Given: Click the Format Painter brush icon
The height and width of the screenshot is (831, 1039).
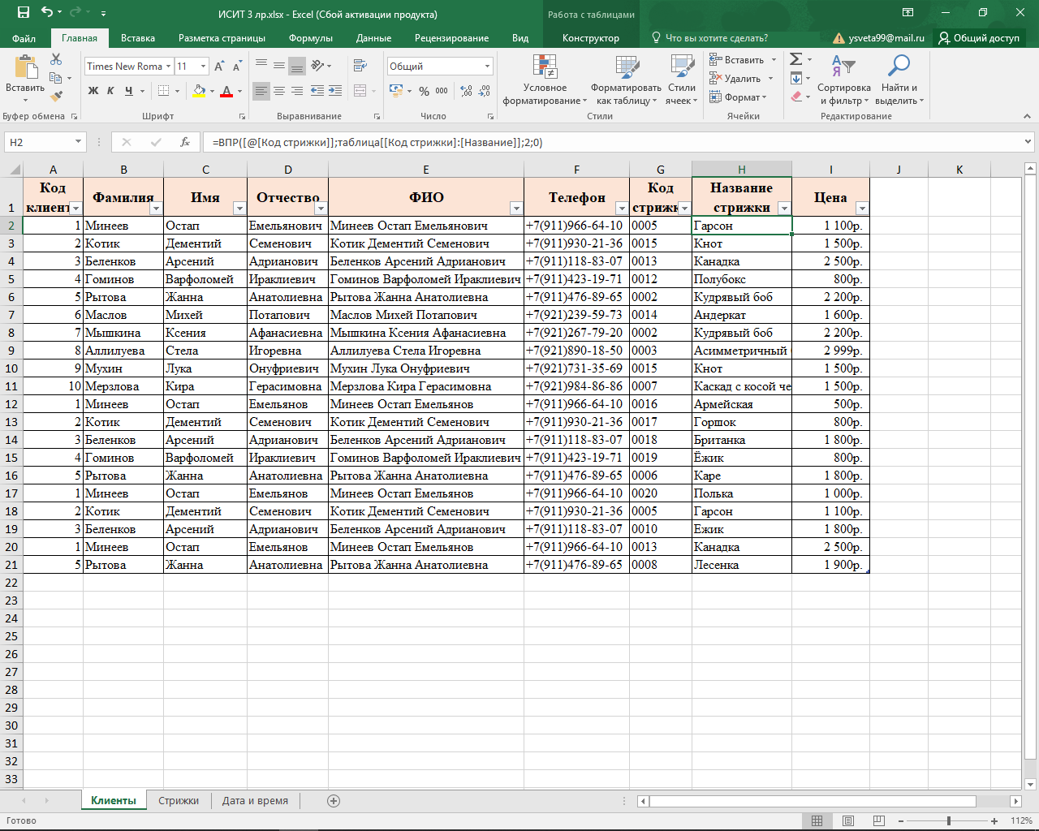Looking at the screenshot, I should click(x=56, y=97).
